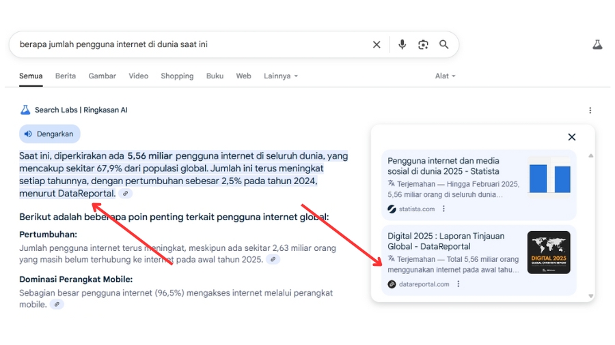This screenshot has width=615, height=345.
Task: Click the 'Dominasi Perangkat Mobile:' heading
Action: (76, 280)
